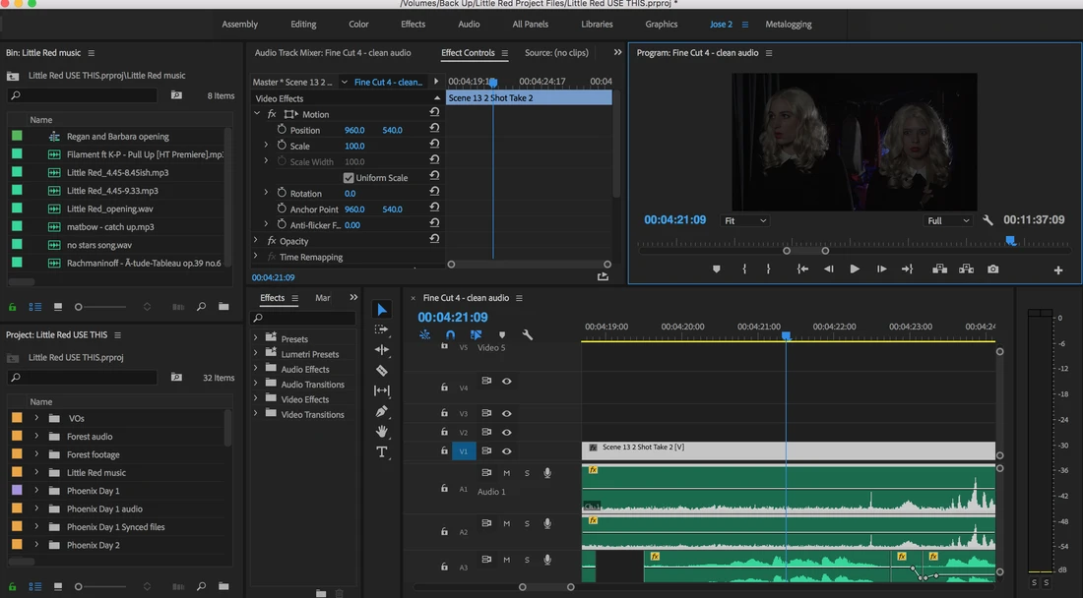
Task: Expand the Forest footage bin
Action: [36, 454]
